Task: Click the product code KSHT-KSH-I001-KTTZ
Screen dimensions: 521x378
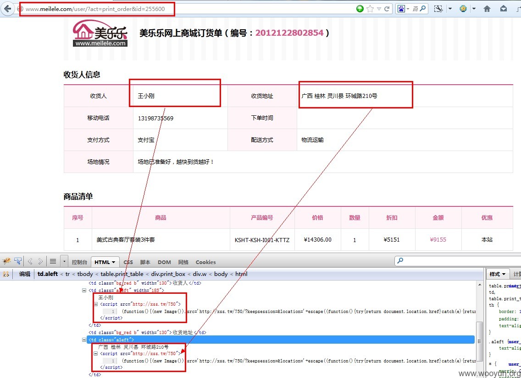Action: (262, 240)
